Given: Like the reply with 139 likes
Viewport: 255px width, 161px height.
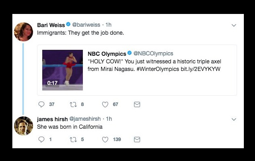Looking at the screenshot, I should click(105, 139).
